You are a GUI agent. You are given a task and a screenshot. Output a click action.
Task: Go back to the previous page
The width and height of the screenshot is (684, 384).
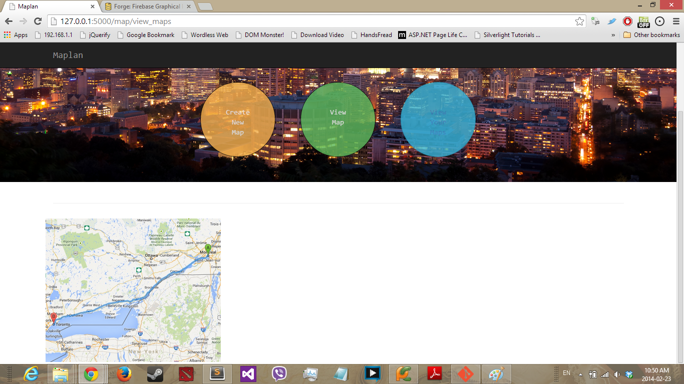coord(9,21)
